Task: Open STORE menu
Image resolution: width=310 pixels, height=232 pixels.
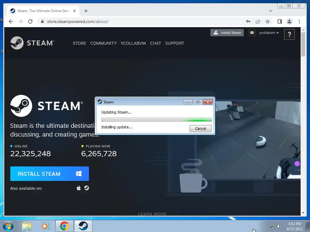Action: point(79,43)
